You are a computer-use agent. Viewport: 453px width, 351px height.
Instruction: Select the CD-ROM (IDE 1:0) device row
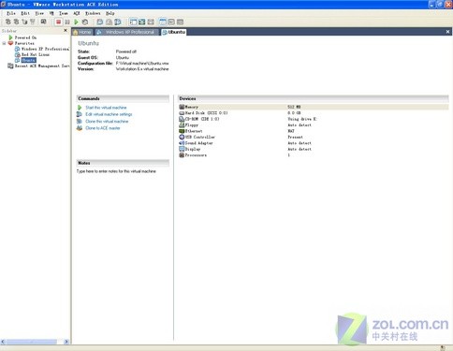[x=314, y=119]
